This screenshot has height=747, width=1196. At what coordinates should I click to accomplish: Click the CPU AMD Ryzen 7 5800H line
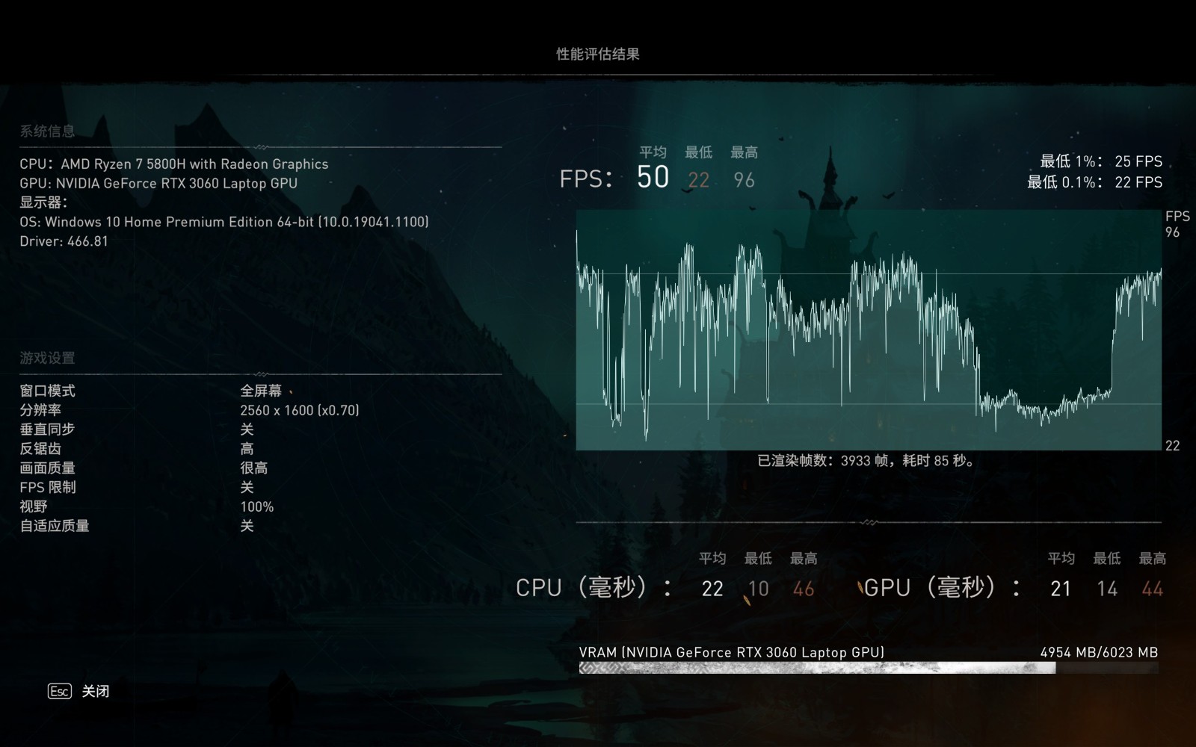pos(174,164)
